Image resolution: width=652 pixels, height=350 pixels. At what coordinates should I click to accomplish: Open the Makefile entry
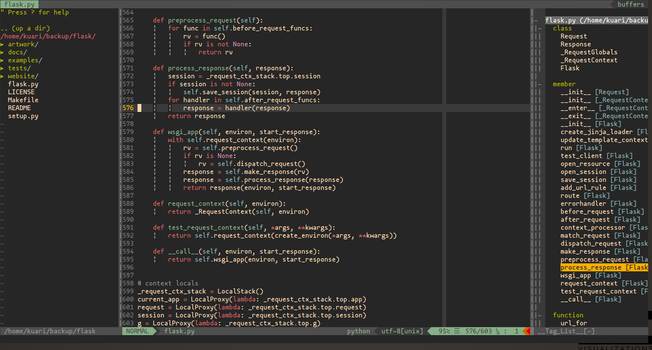click(x=23, y=100)
